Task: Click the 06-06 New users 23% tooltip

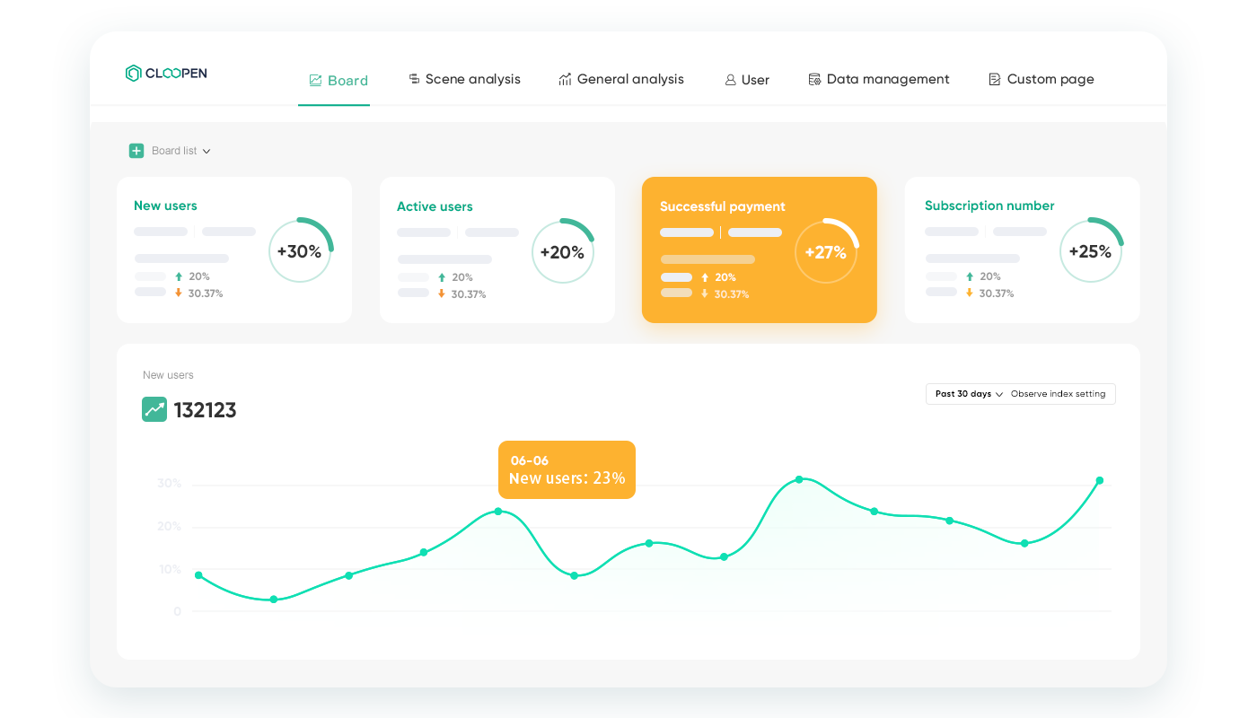Action: coord(567,469)
